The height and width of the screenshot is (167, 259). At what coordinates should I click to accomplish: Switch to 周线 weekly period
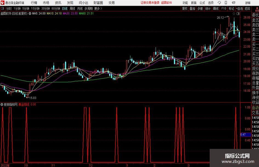(72, 9)
